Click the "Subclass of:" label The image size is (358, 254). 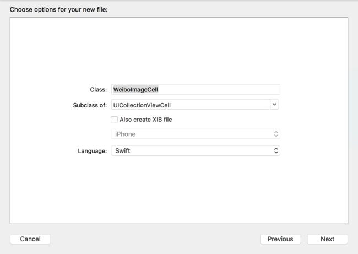(x=90, y=105)
